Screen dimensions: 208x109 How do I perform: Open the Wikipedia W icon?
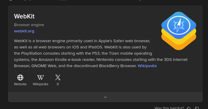point(41,78)
